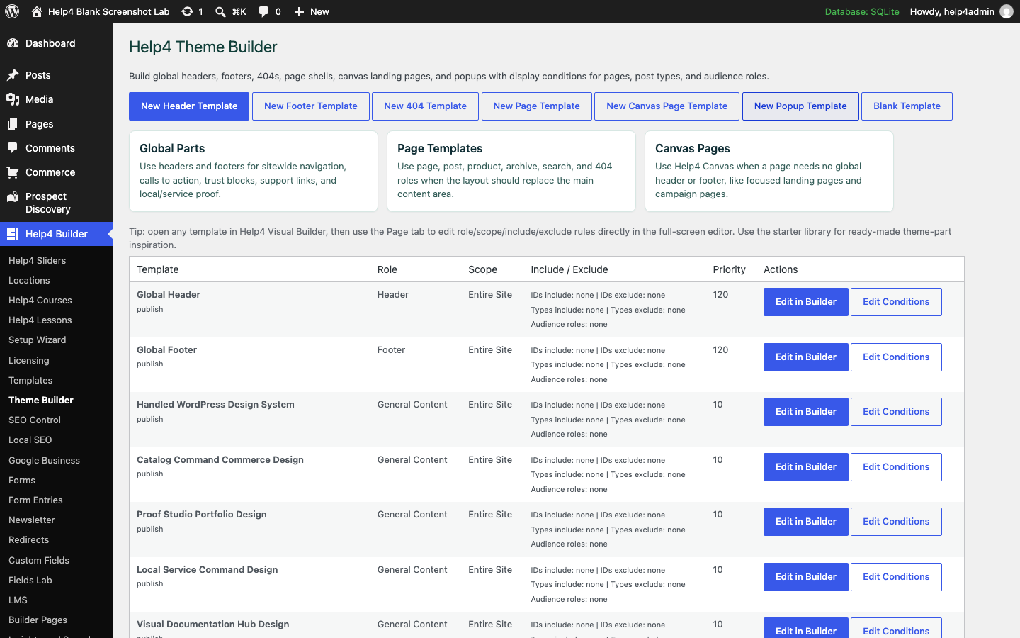
Task: Edit Proof Studio Portfolio Design in Builder
Action: click(806, 522)
